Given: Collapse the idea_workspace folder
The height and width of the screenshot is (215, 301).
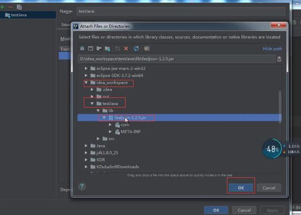Looking at the screenshot, I should (86, 83).
